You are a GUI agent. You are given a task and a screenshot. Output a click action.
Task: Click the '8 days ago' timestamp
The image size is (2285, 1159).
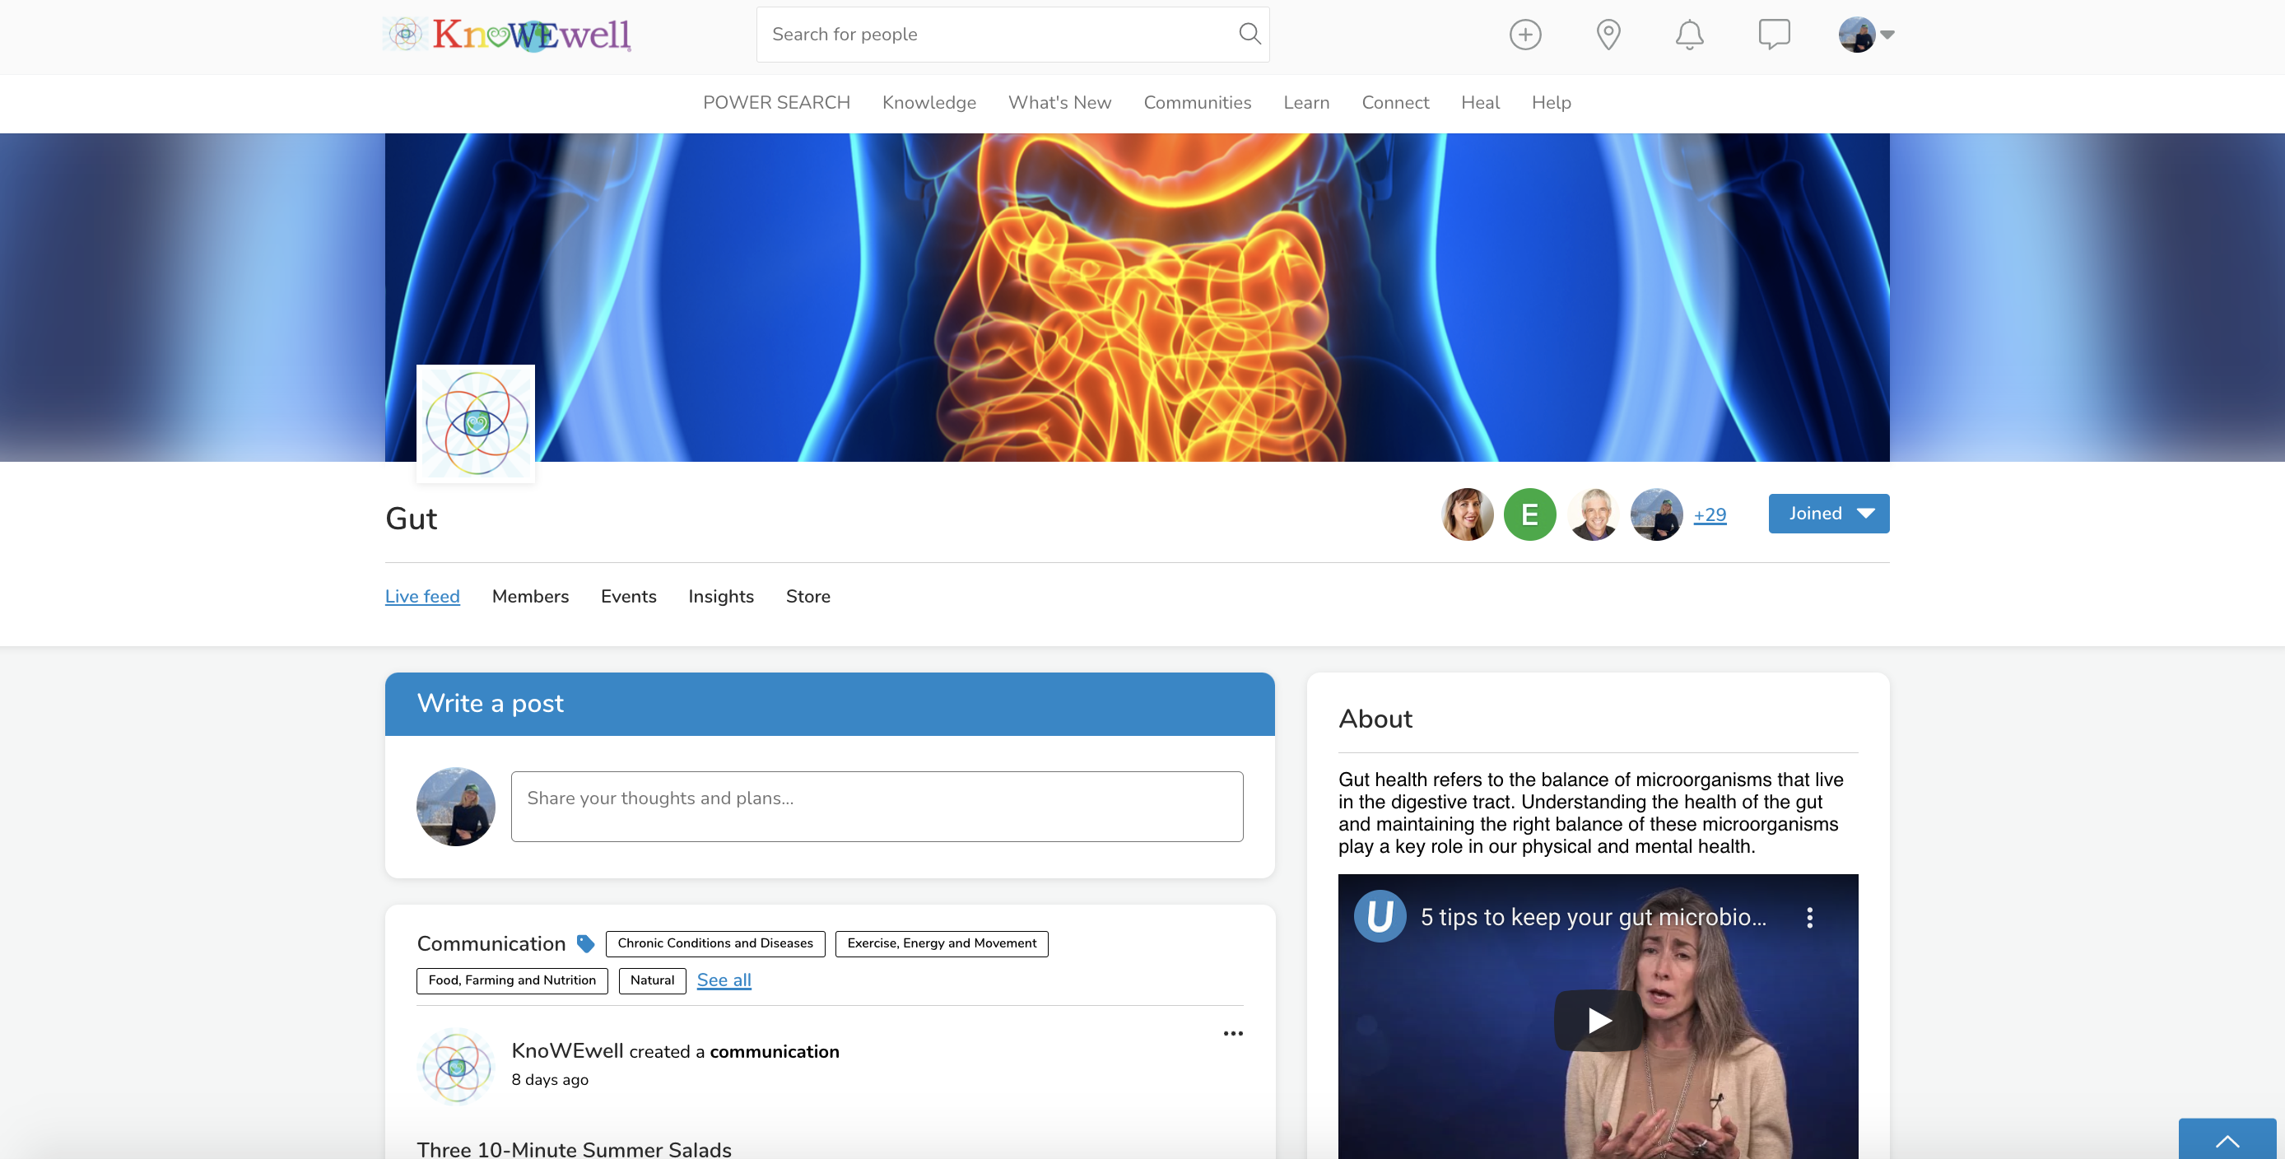(x=549, y=1080)
